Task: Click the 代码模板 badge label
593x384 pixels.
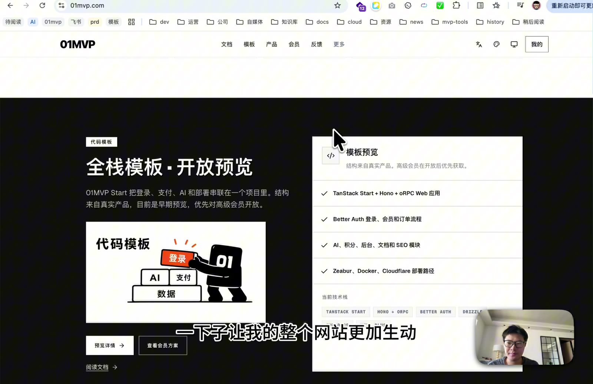Action: click(102, 142)
